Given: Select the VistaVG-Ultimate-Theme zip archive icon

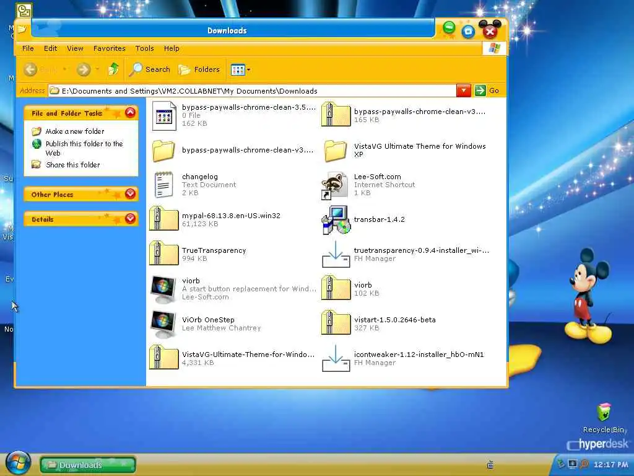Looking at the screenshot, I should 163,358.
